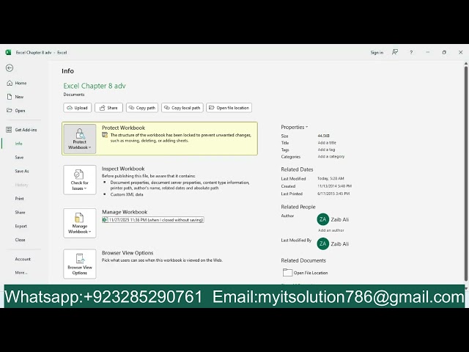Open Save As in the sidebar
The height and width of the screenshot is (352, 469).
click(x=22, y=171)
